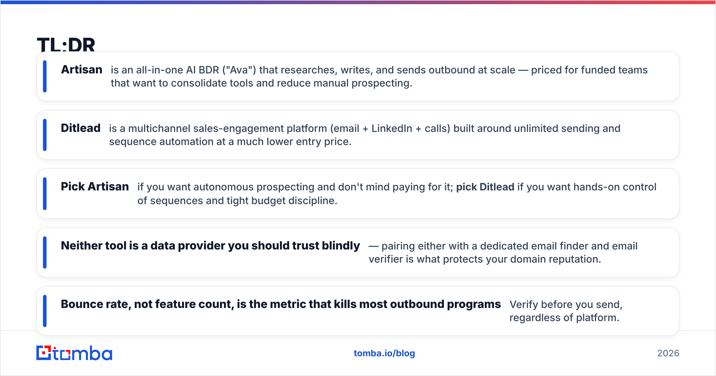Click the 2026 year label
Screen dimensions: 716x376
pos(668,353)
